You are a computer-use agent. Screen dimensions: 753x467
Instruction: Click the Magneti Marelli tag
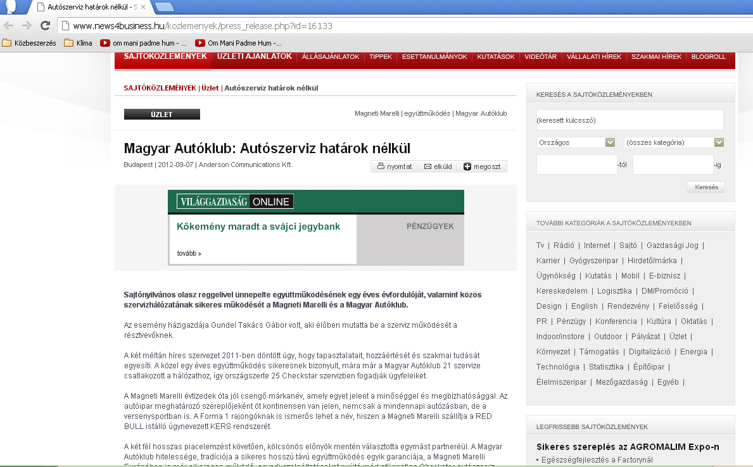point(376,114)
